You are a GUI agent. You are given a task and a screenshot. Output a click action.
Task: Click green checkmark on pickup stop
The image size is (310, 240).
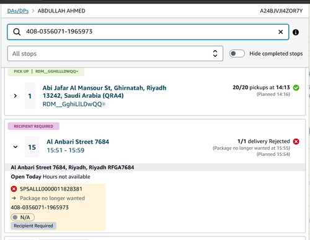coord(296,88)
